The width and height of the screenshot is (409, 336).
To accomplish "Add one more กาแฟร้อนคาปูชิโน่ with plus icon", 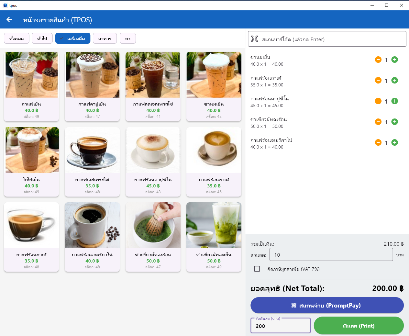I will click(x=394, y=101).
